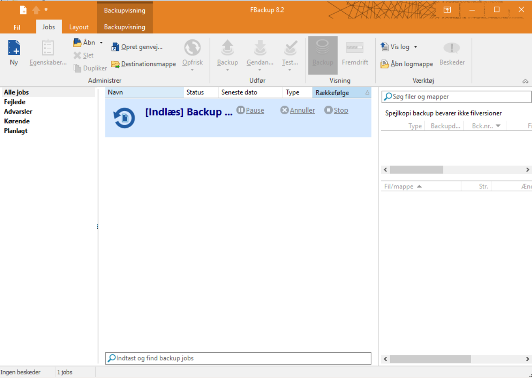Open the Fil menu
Viewport: 532px width, 378px height.
tap(17, 27)
